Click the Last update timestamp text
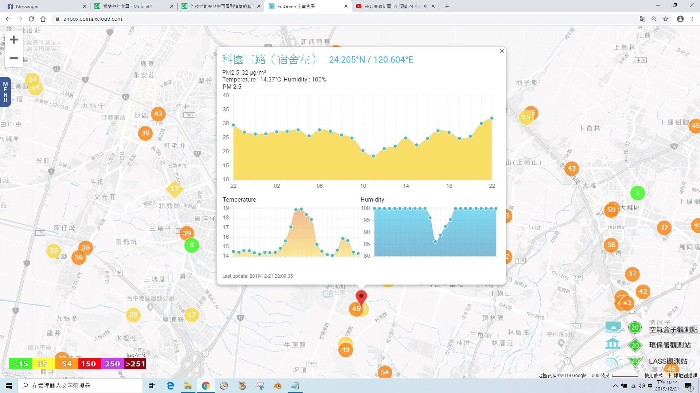Viewport: 700px width, 393px height. point(257,276)
